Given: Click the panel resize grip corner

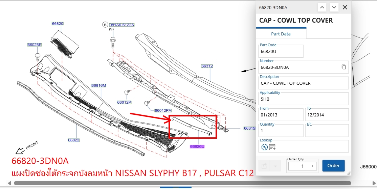Looking at the screenshot, I should coord(349,173).
